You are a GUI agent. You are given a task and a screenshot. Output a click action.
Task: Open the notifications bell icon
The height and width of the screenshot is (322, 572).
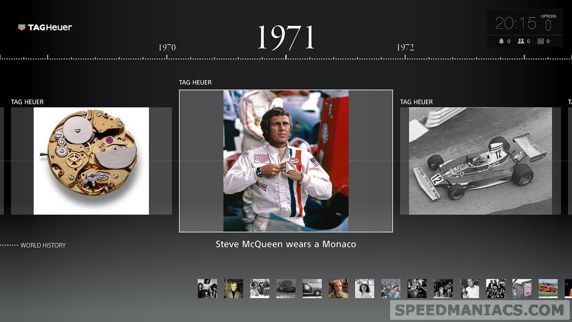click(x=501, y=41)
